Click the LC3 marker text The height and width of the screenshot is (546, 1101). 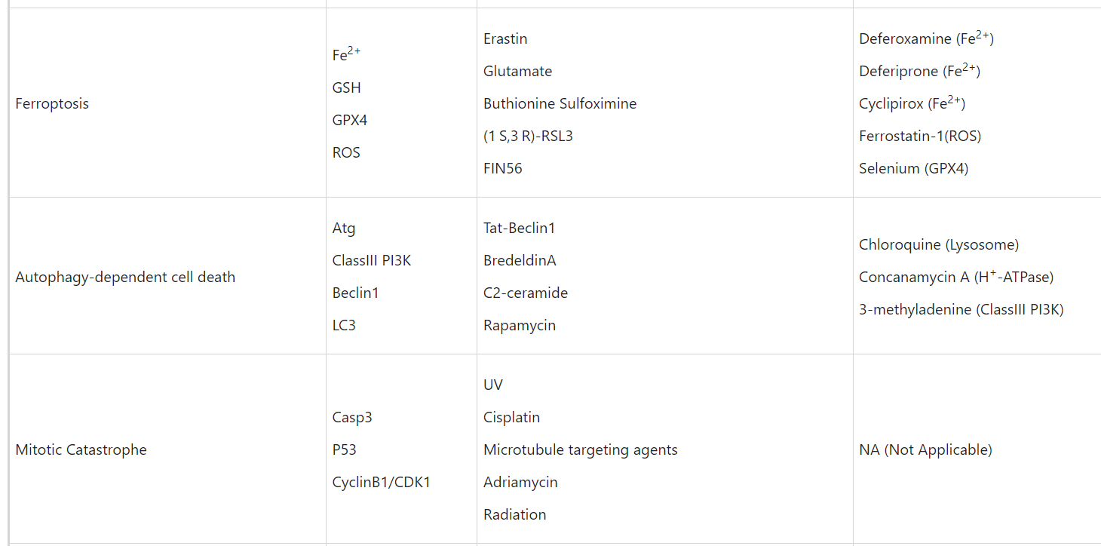pos(344,325)
